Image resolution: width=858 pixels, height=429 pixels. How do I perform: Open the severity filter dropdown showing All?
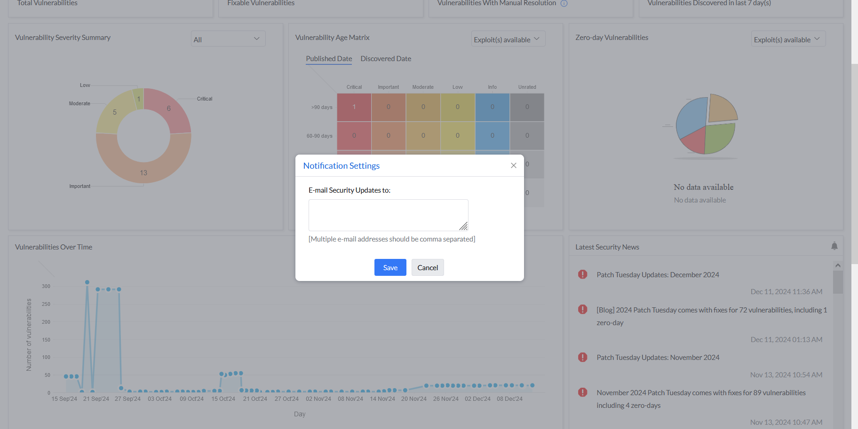tap(228, 39)
